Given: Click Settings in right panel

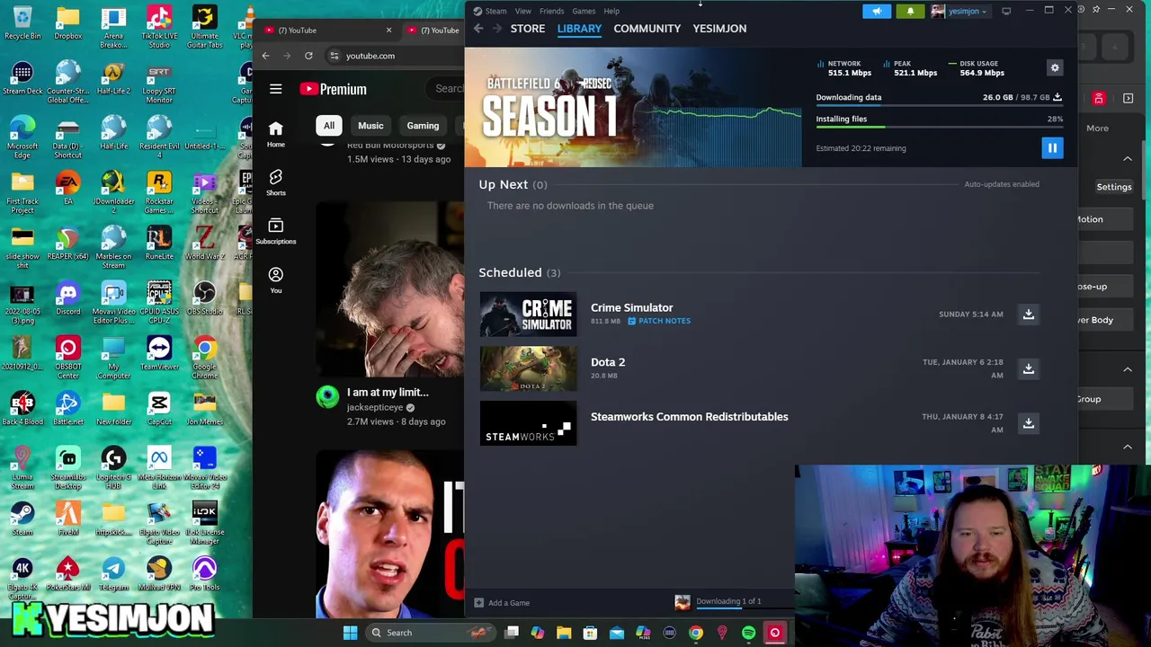Looking at the screenshot, I should (x=1113, y=187).
